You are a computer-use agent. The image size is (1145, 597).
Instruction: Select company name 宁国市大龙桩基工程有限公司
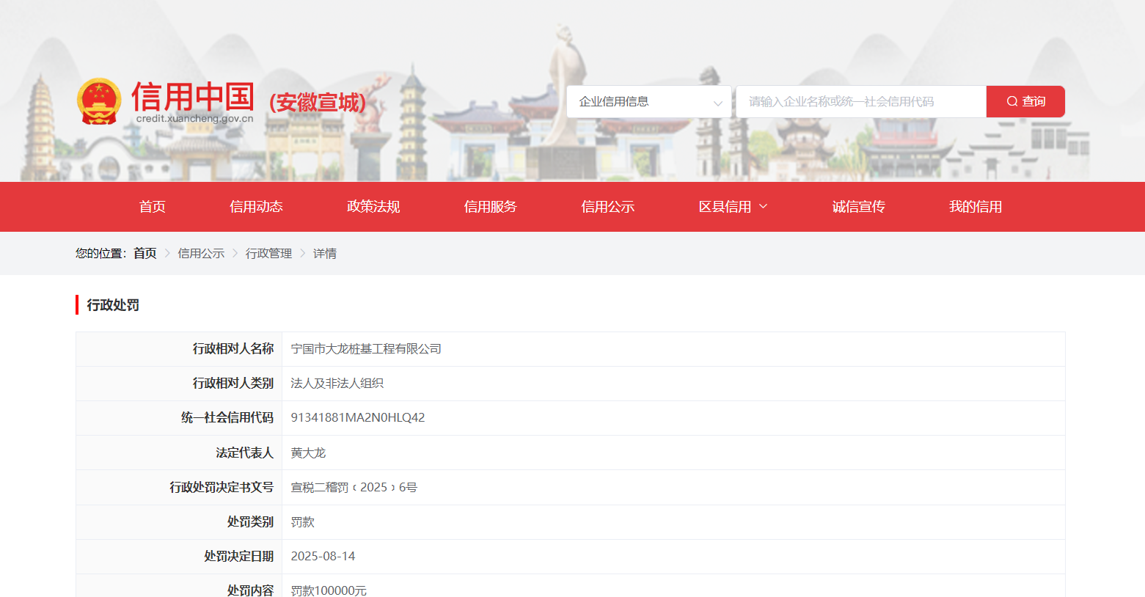click(366, 349)
